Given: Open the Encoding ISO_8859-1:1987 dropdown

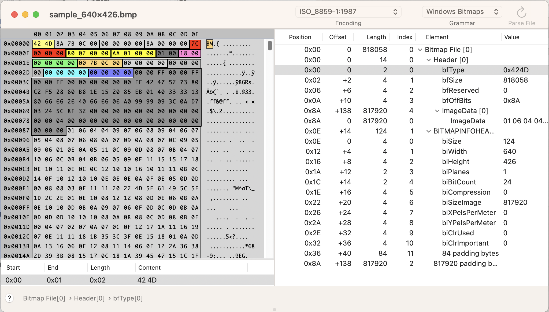Looking at the screenshot, I should coord(348,12).
